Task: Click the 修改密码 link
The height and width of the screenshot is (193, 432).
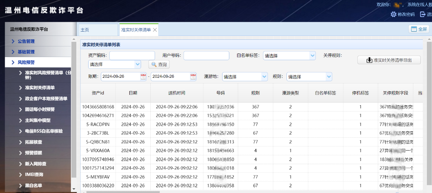Action: pos(406,14)
